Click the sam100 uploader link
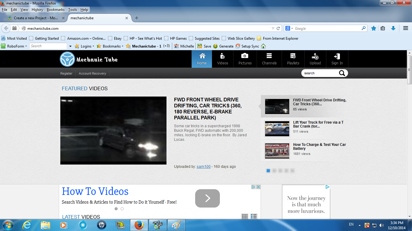Viewport: 412px width, 231px height. pos(203,167)
